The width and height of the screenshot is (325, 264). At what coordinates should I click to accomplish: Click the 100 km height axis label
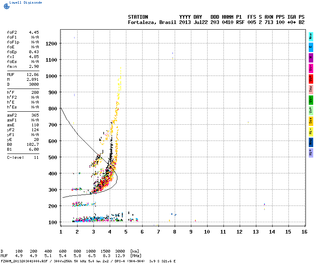coord(53,223)
